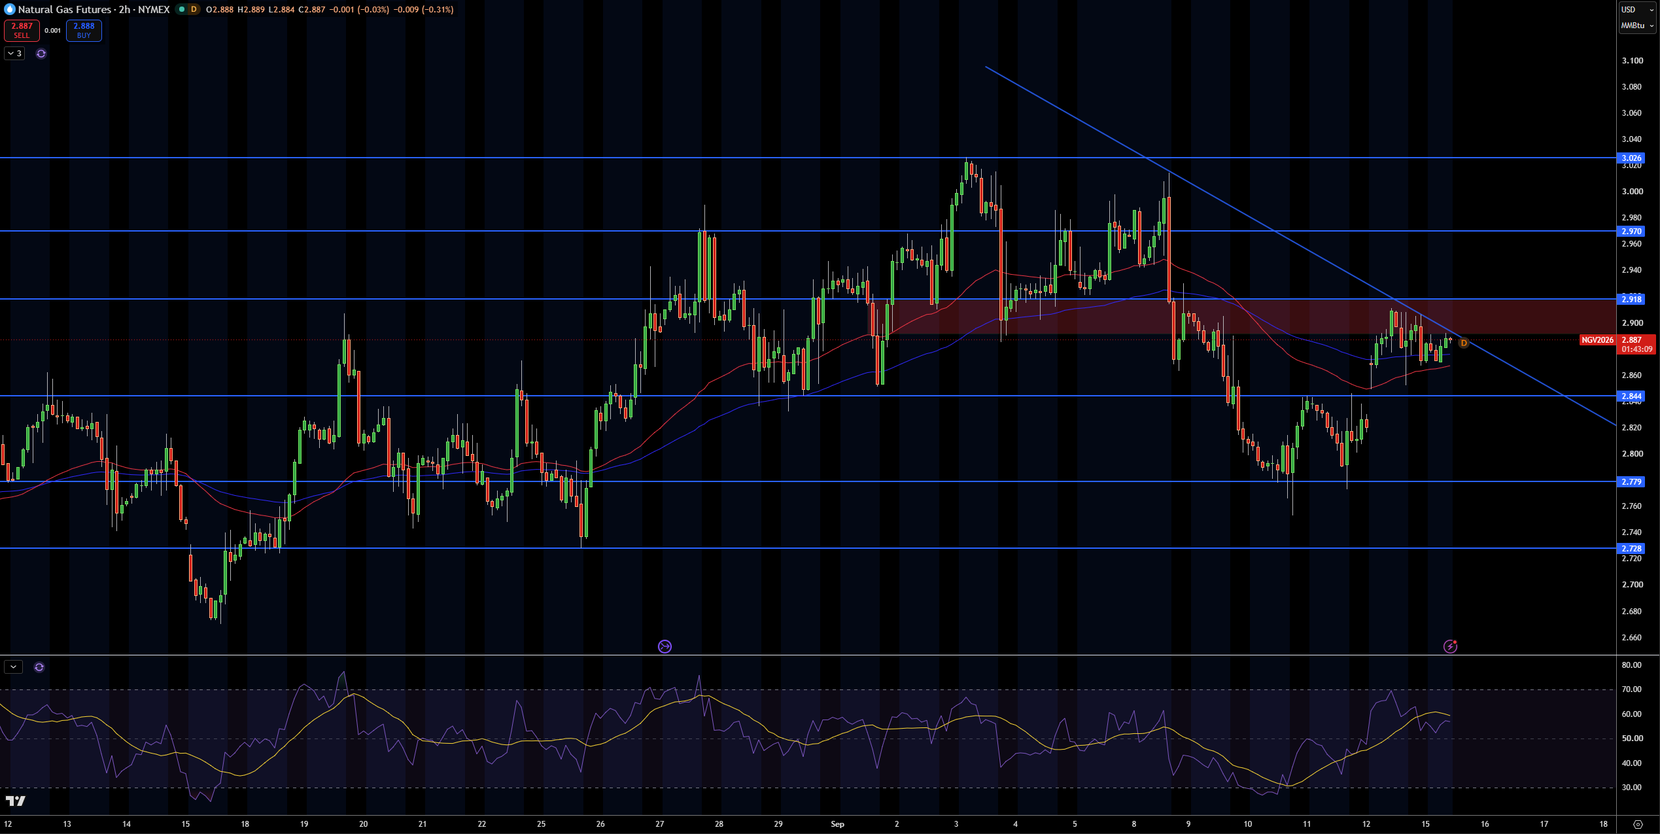Viewport: 1660px width, 834px height.
Task: Click the Natural Gas flame symbol logo
Action: click(9, 9)
